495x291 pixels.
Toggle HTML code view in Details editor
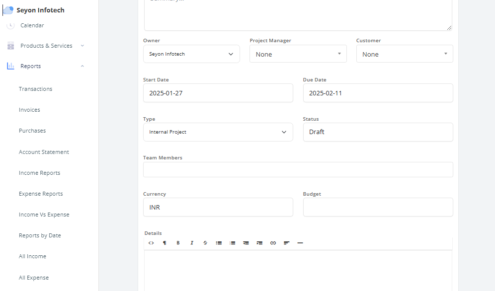point(152,243)
